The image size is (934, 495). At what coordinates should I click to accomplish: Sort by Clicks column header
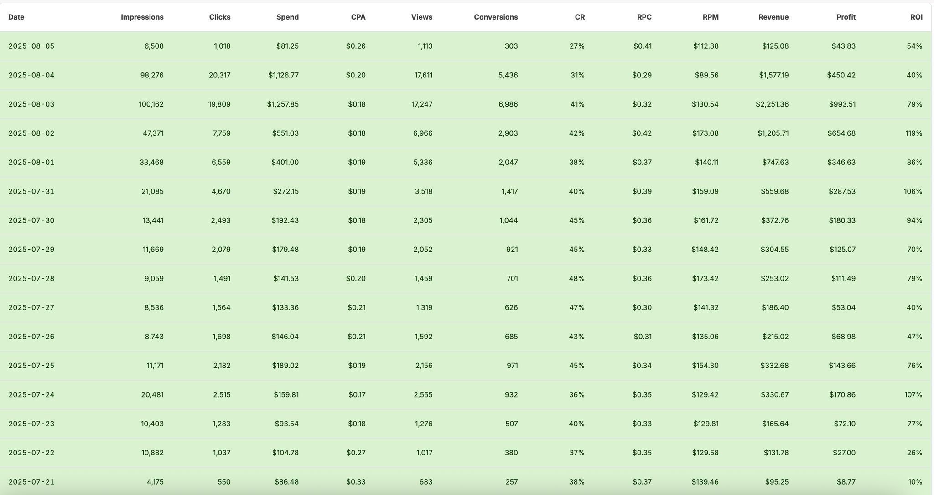click(x=220, y=17)
